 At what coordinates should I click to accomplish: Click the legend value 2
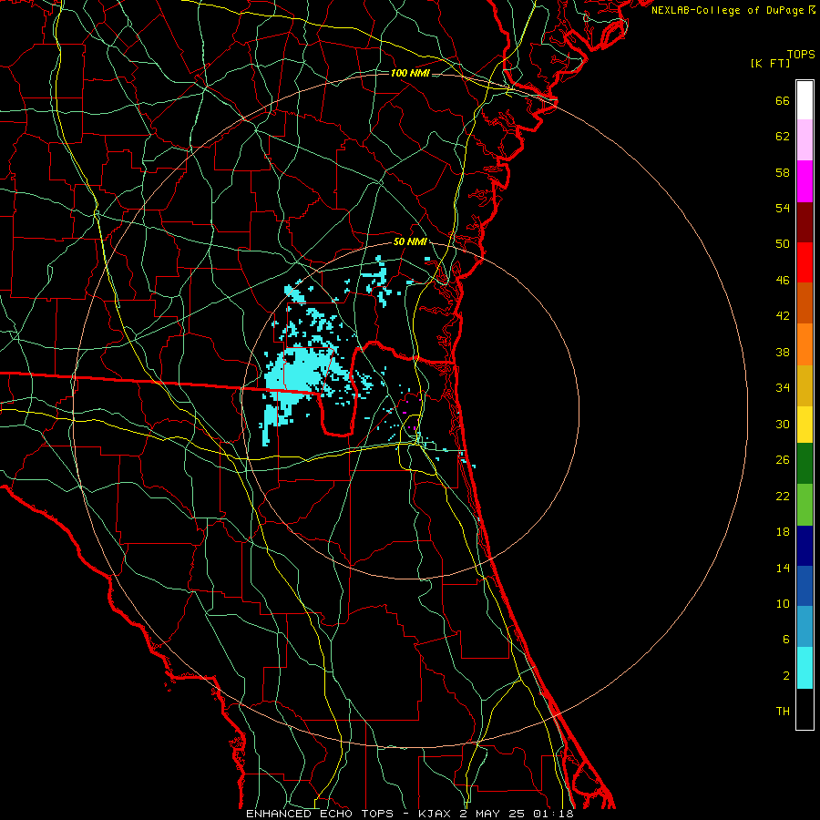[x=786, y=676]
